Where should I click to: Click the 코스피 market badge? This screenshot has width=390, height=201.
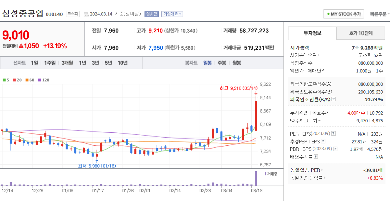tap(73, 14)
